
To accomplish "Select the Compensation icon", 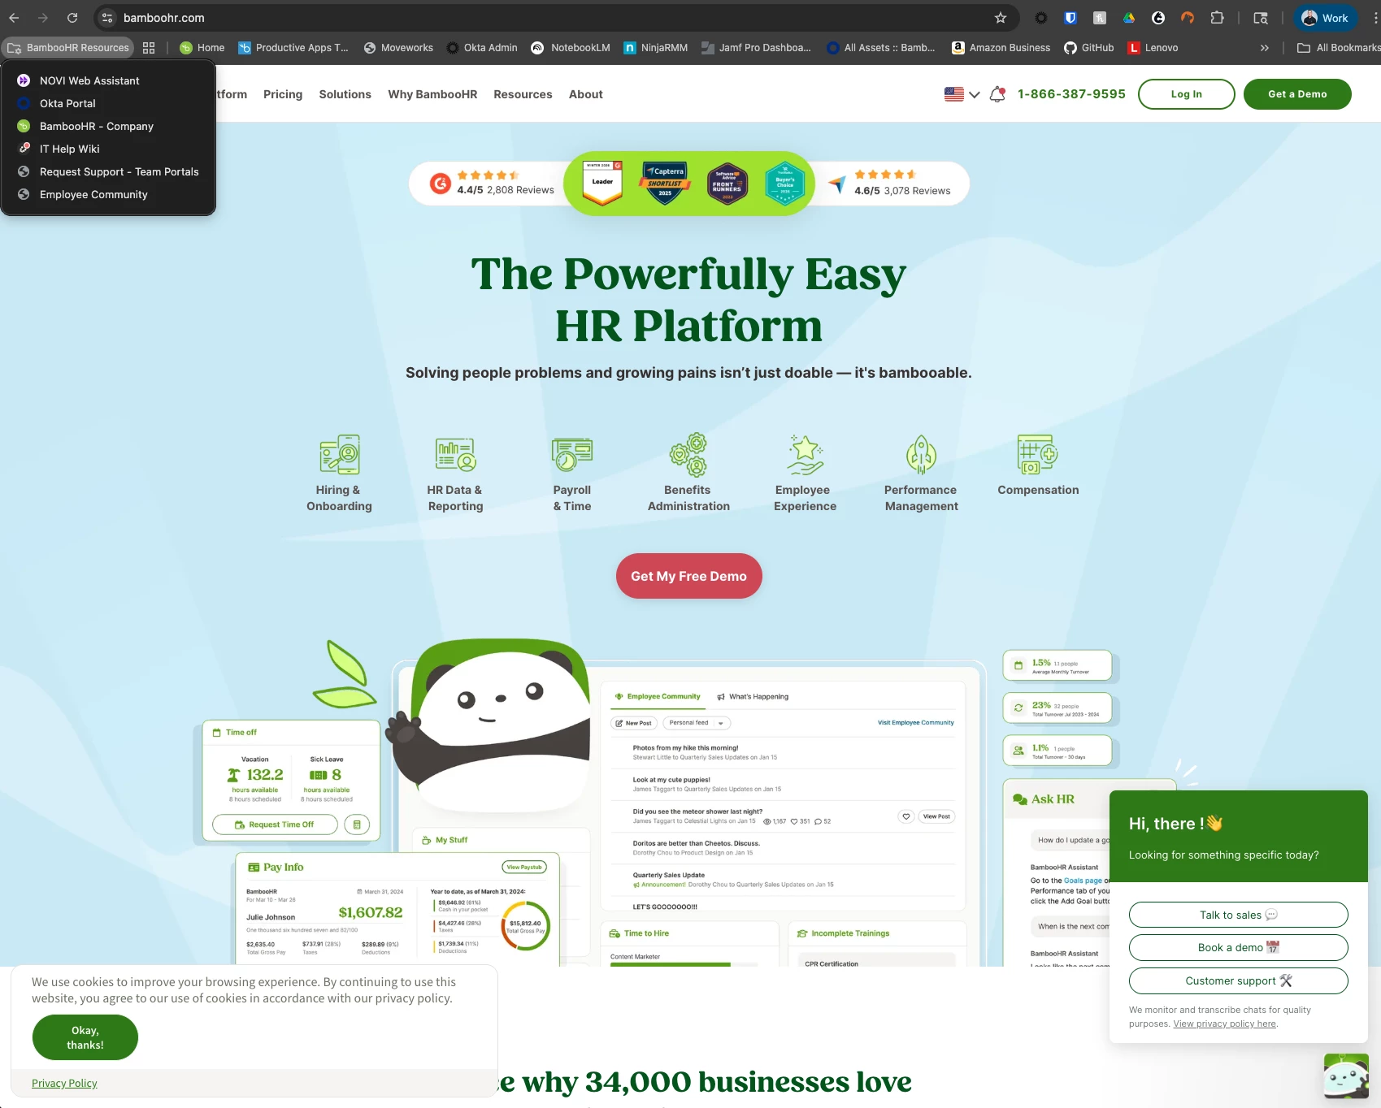I will click(1038, 455).
